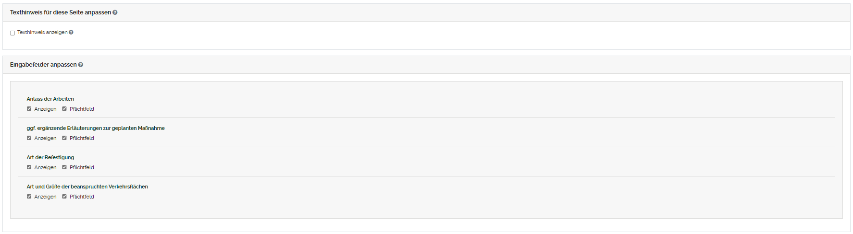Enable the 'Texthinweis anzeigen' checkbox
The image size is (853, 234).
pyautogui.click(x=12, y=33)
